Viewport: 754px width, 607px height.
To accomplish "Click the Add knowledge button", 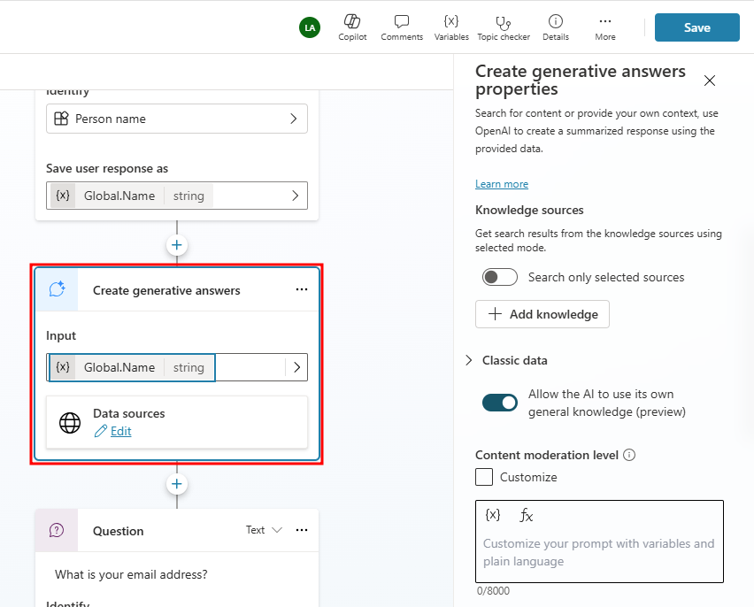I will (x=542, y=314).
